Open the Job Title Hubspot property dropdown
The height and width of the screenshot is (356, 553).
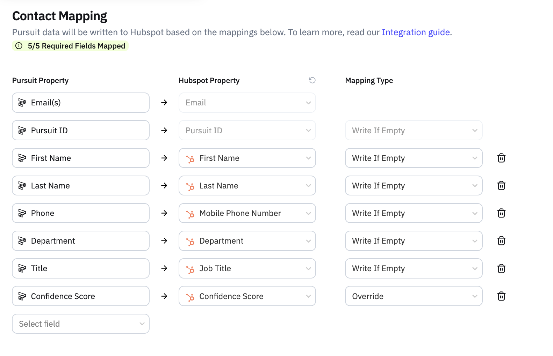(247, 268)
